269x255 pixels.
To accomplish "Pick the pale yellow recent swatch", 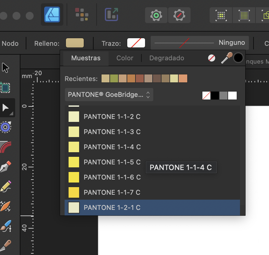I will [174, 78].
